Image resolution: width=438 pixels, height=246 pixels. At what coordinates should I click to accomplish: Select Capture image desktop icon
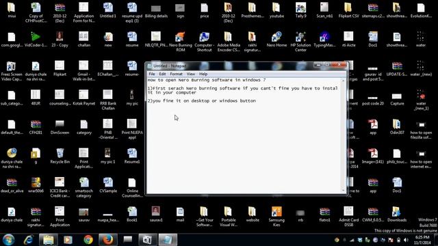(397, 98)
